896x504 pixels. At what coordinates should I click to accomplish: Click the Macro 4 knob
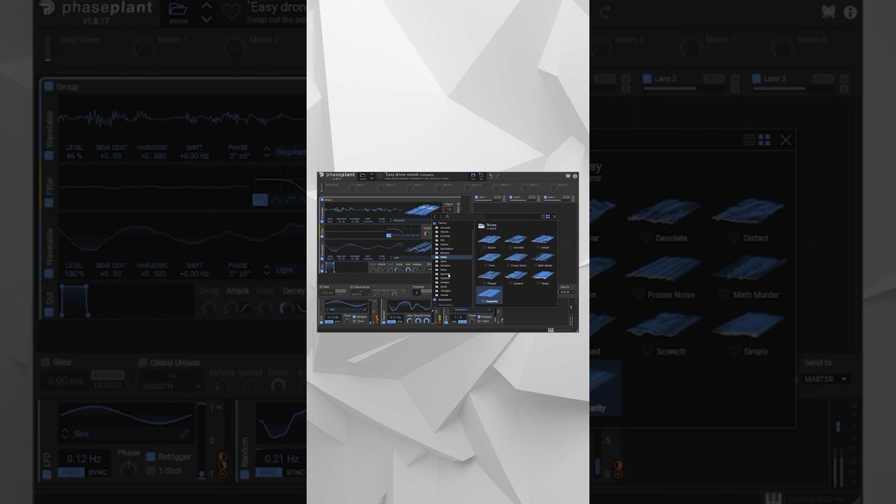pos(438,187)
